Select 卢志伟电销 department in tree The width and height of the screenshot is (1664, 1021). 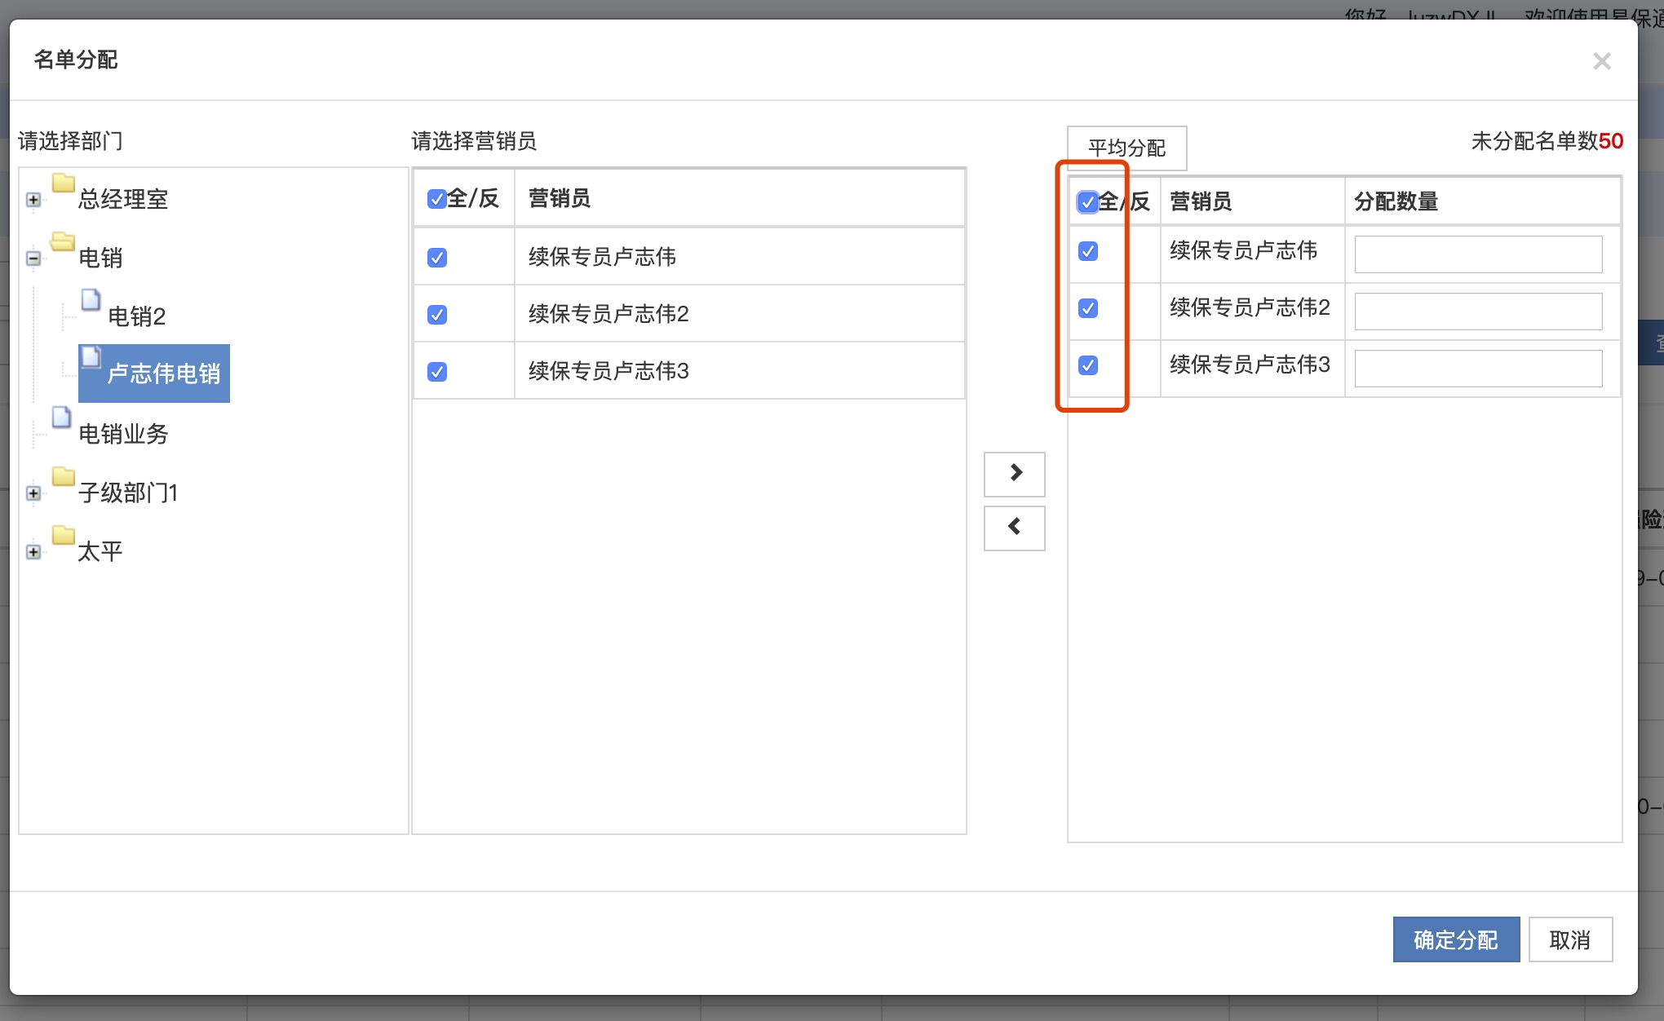pyautogui.click(x=163, y=373)
